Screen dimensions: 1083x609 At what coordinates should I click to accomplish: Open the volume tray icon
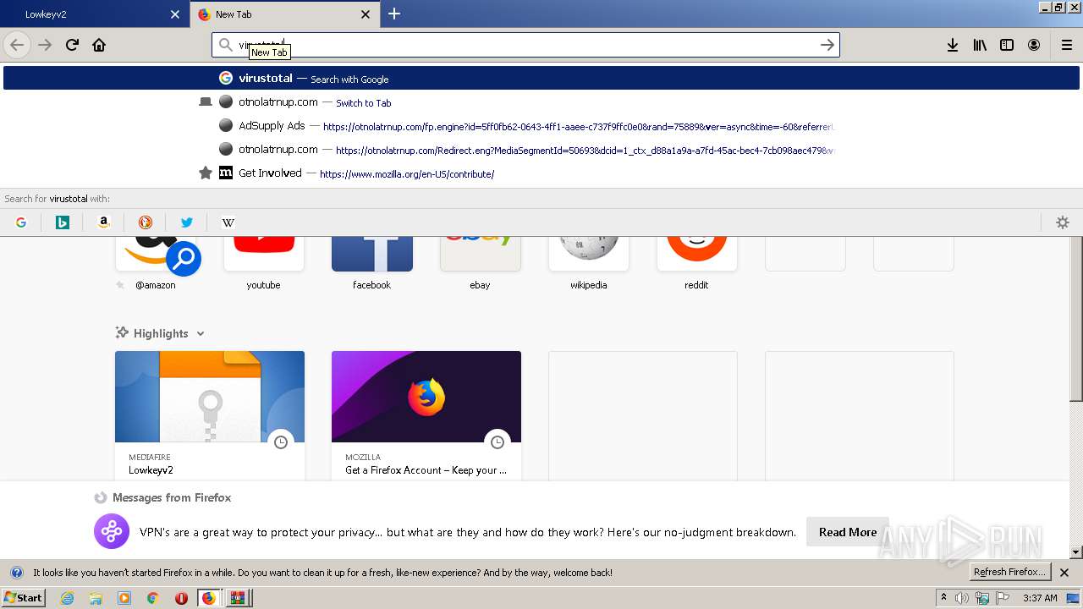click(962, 598)
